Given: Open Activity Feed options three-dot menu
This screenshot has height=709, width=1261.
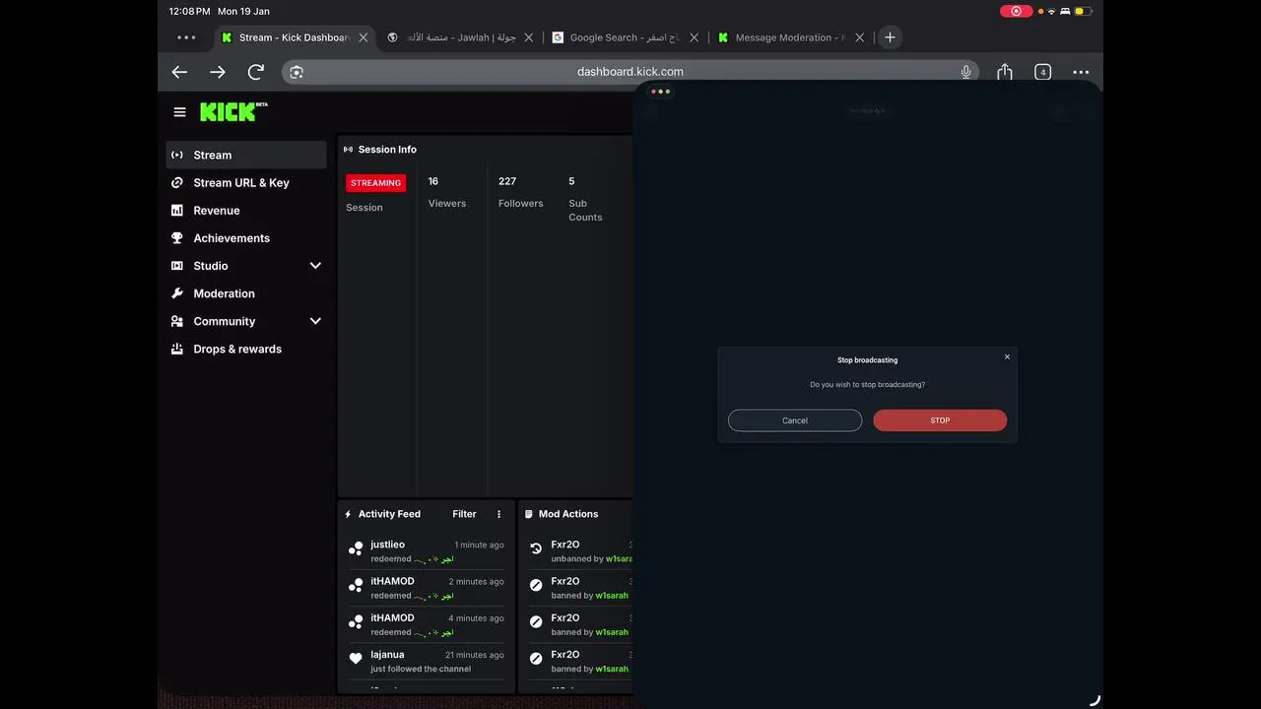Looking at the screenshot, I should coord(498,514).
